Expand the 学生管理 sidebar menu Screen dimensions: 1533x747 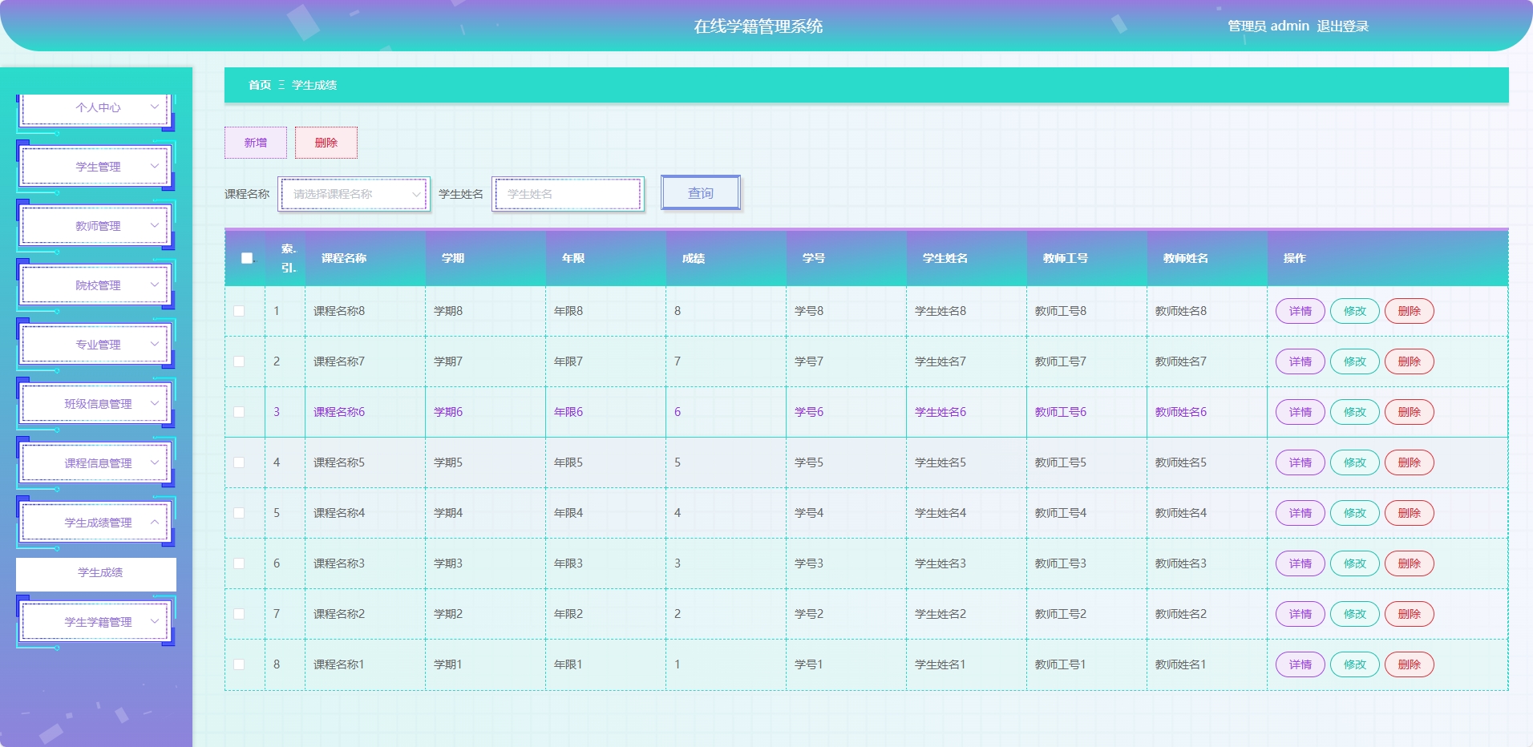(96, 167)
